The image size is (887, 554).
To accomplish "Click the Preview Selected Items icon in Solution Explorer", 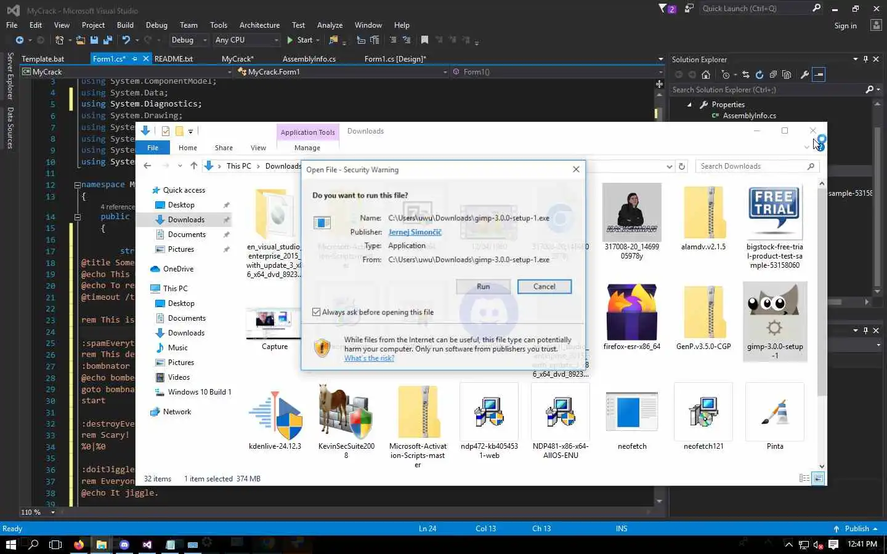I will point(819,74).
